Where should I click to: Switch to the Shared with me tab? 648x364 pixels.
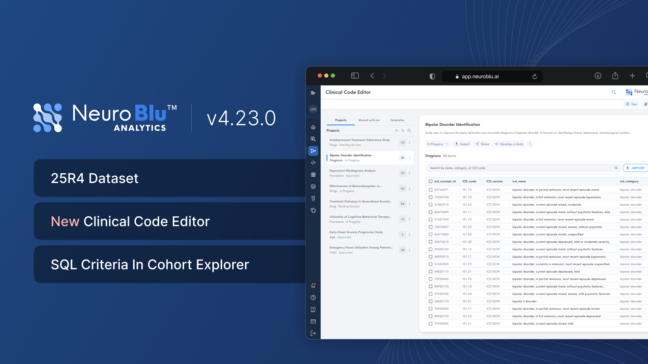pos(369,120)
